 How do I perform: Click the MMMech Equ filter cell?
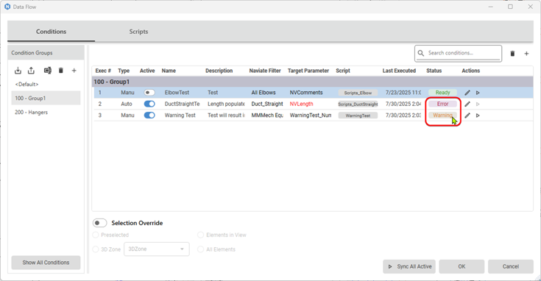click(267, 115)
